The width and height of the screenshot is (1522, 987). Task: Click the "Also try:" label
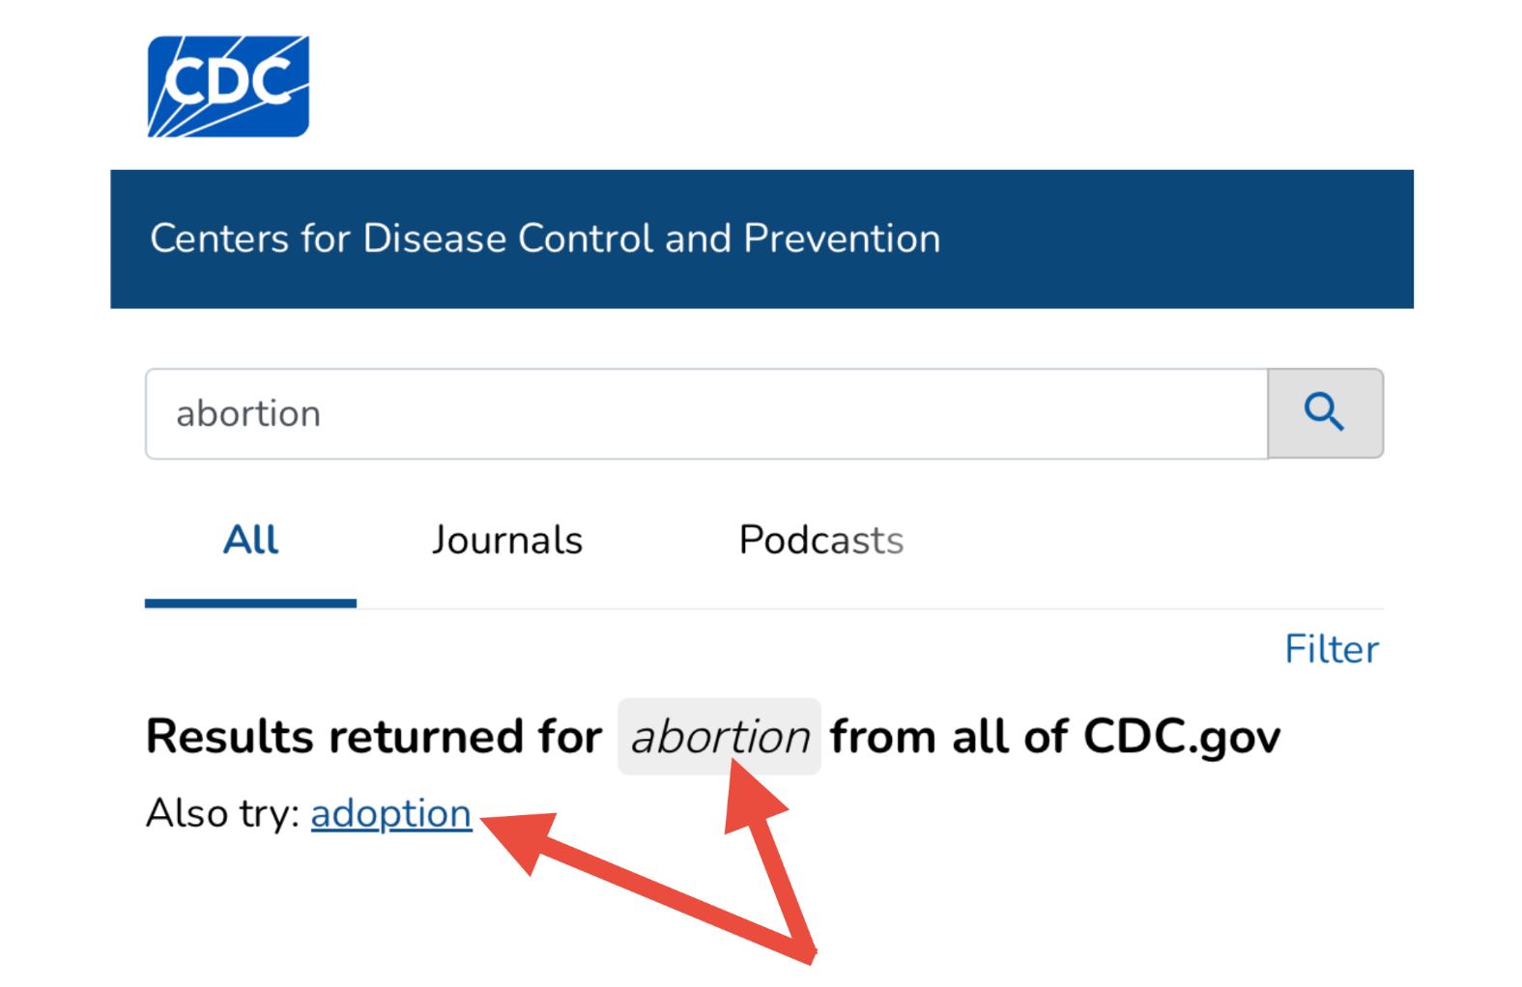click(x=223, y=813)
